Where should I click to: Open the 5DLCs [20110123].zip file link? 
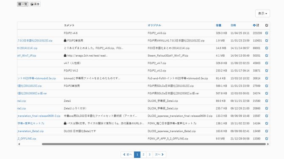(x=30, y=86)
